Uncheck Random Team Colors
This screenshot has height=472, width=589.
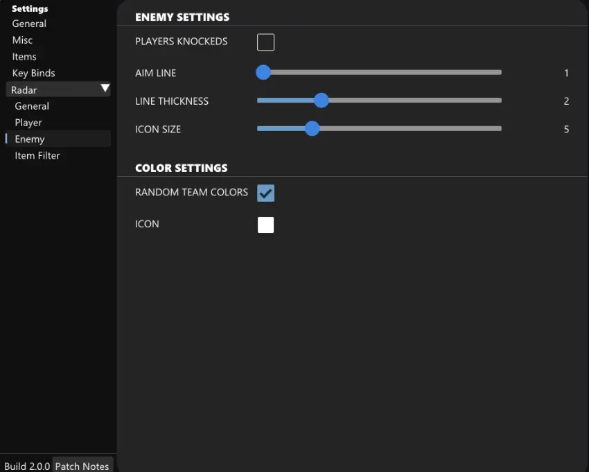click(x=265, y=193)
